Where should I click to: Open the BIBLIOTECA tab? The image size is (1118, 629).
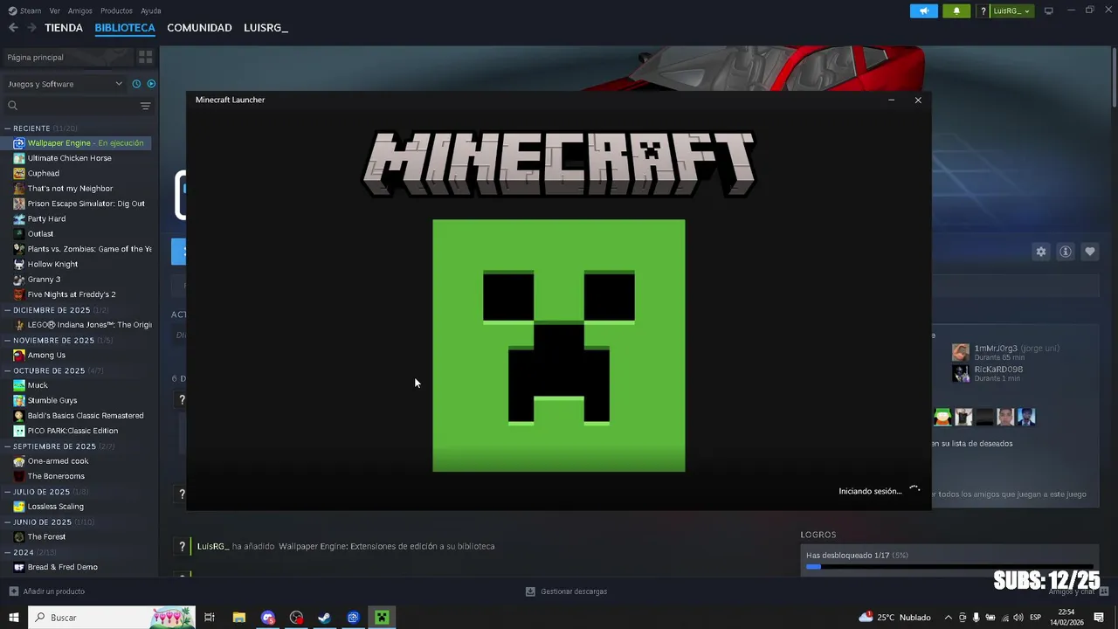(125, 28)
